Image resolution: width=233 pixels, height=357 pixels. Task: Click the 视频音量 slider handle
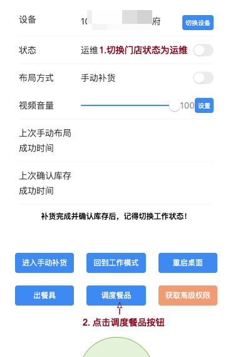click(175, 105)
